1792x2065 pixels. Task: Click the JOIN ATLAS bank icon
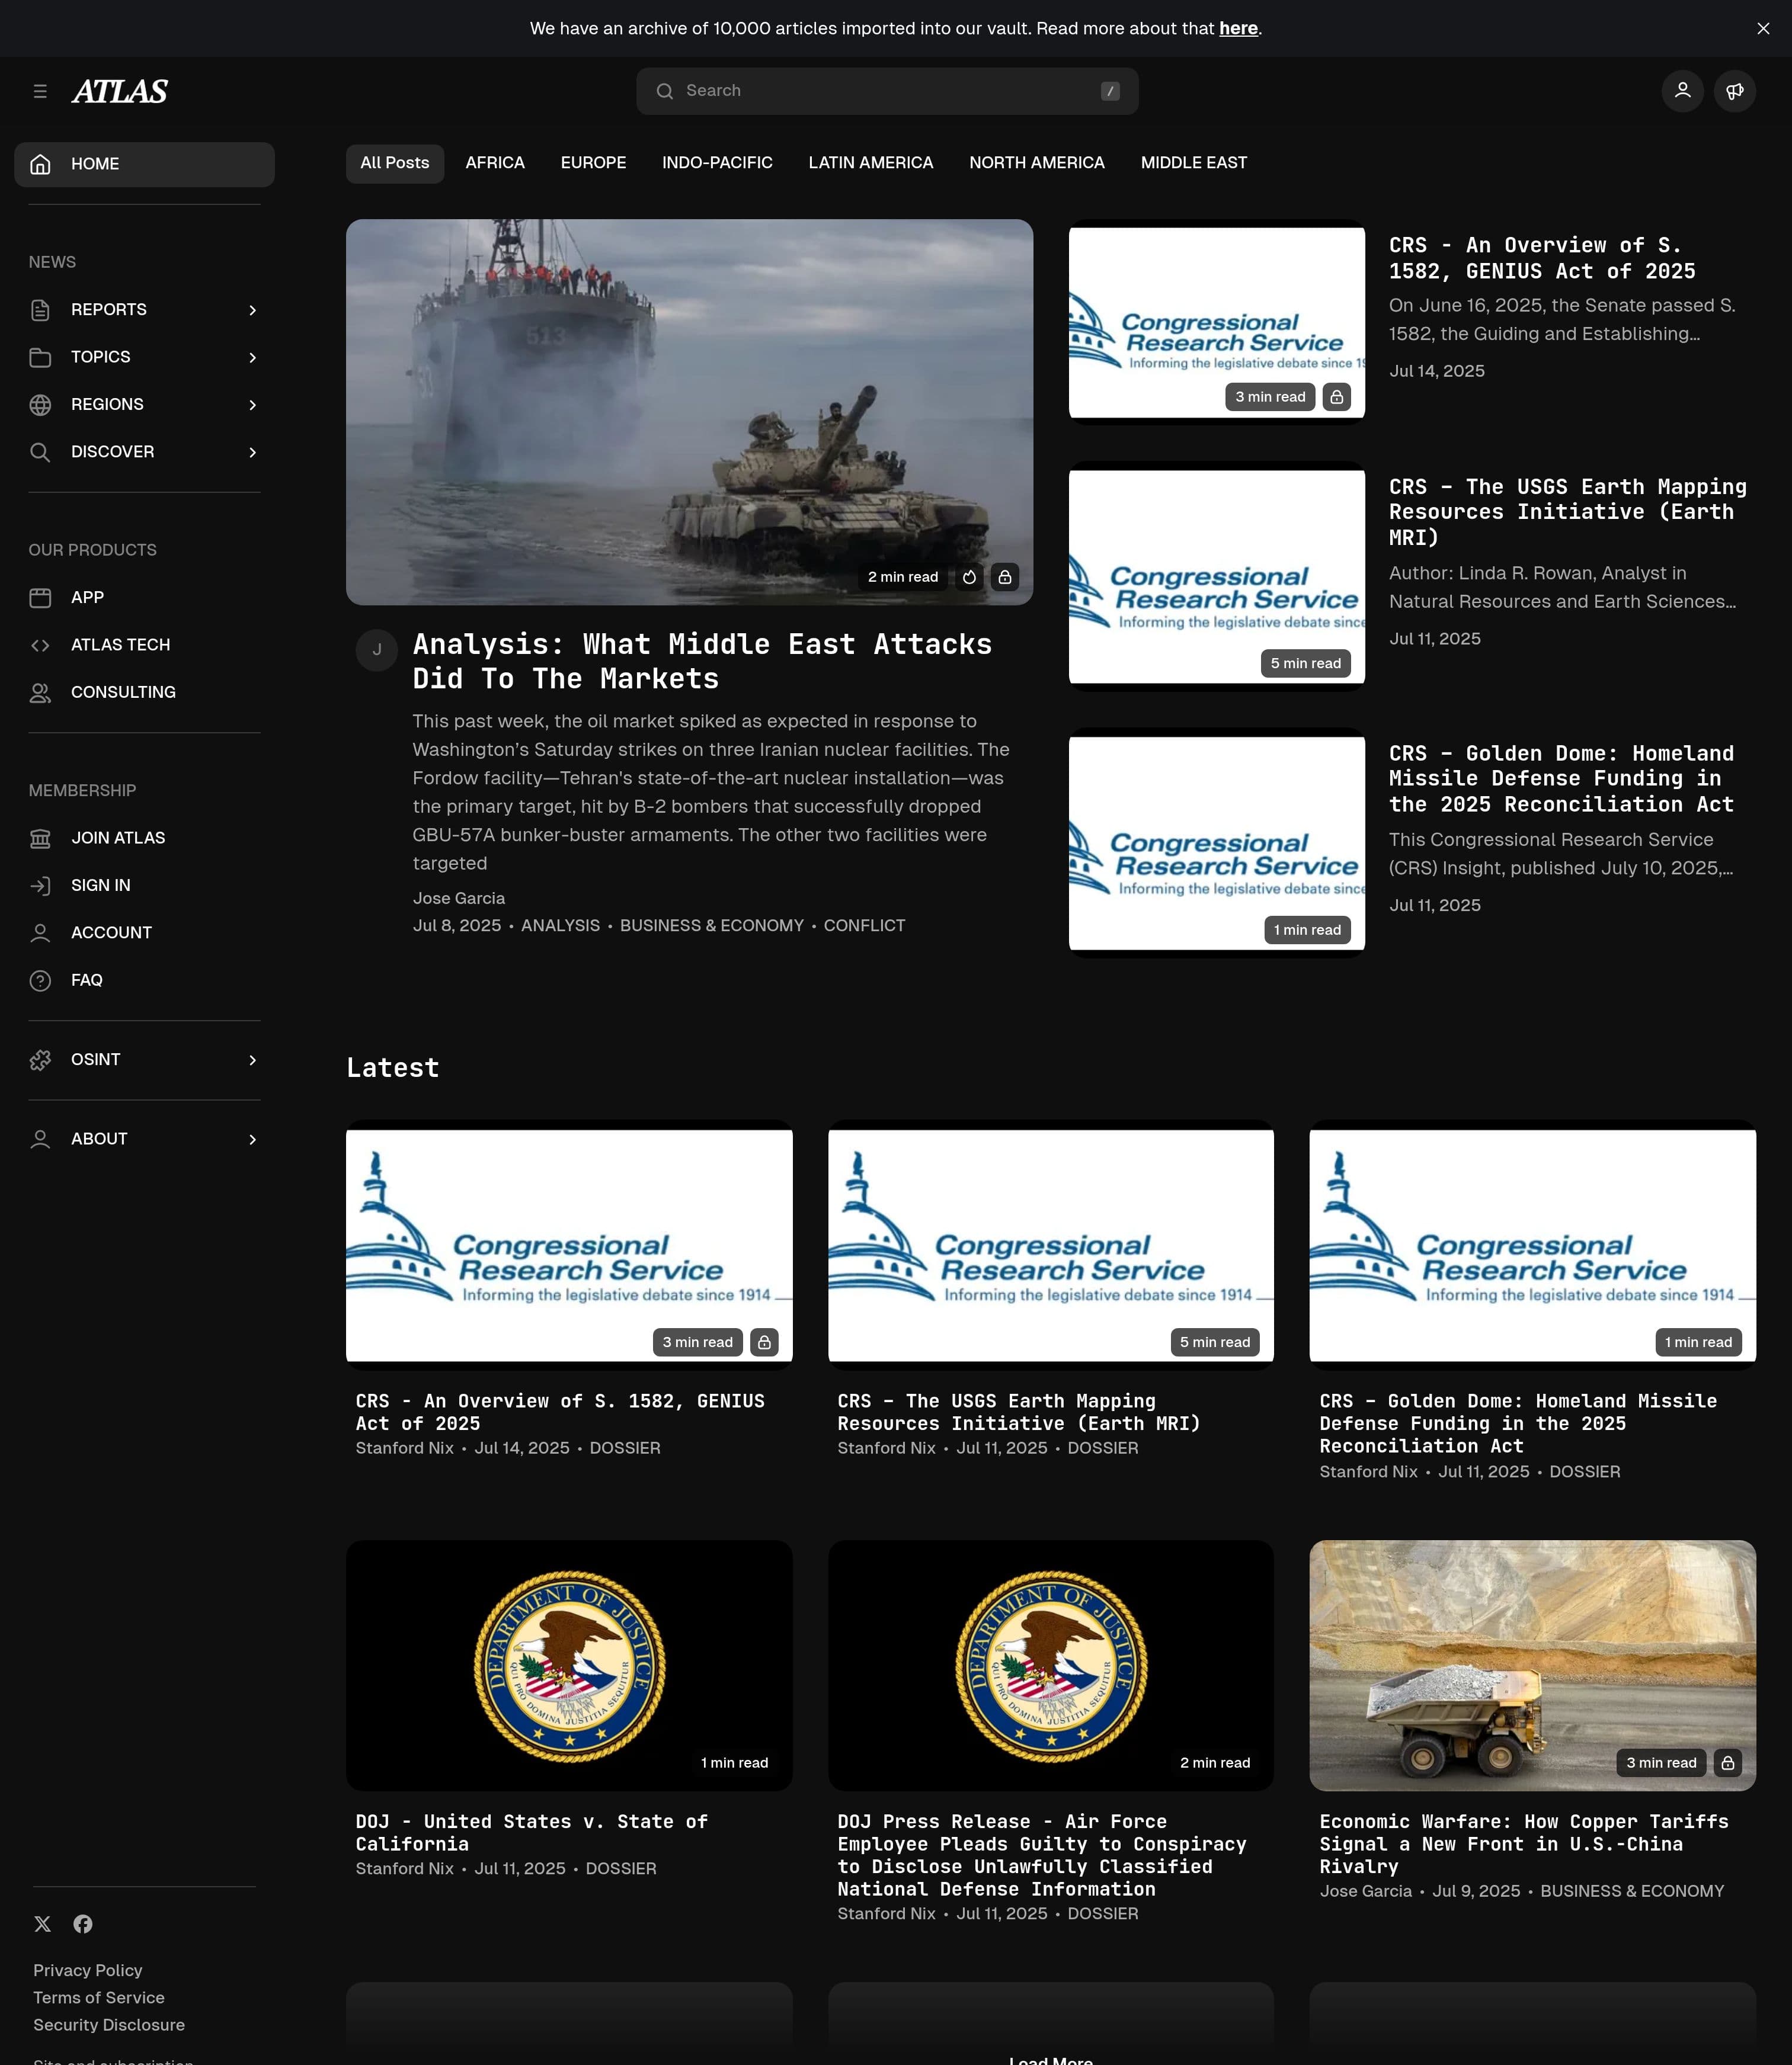click(x=40, y=838)
